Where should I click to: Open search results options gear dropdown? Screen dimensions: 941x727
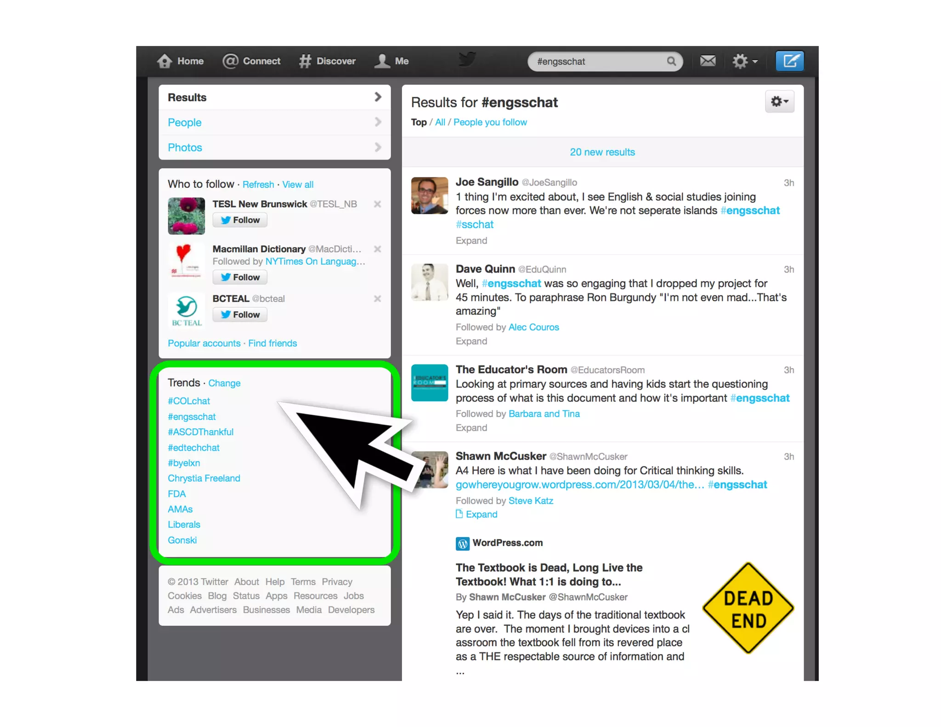pos(779,102)
